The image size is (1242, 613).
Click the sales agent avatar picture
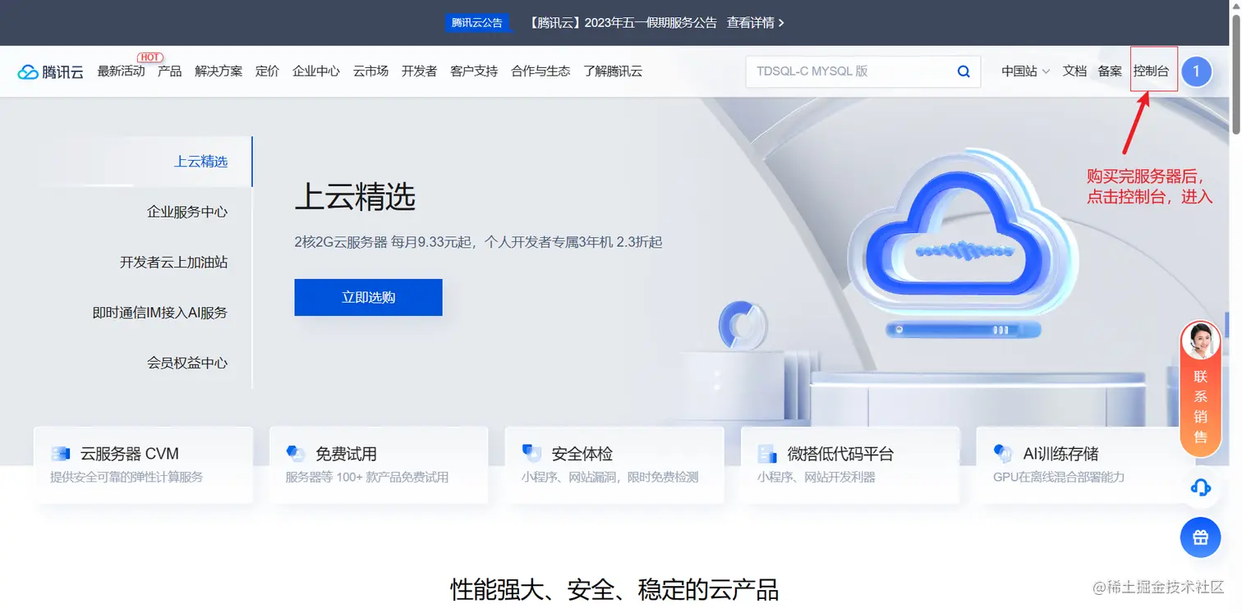(x=1200, y=341)
